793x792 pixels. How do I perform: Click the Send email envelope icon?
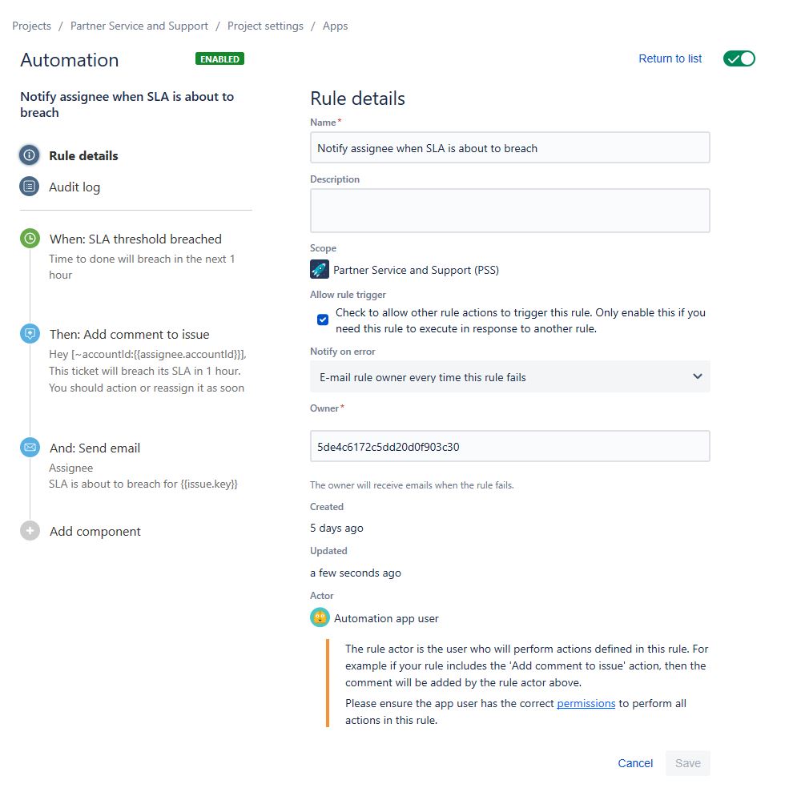[x=29, y=448]
